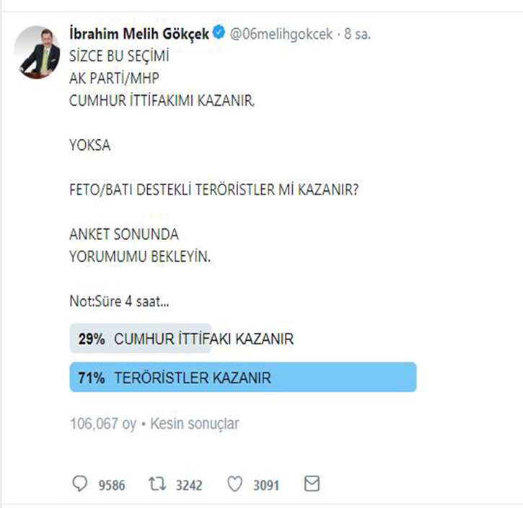The width and height of the screenshot is (523, 508).
Task: Click the blue verified badge
Action: point(219,34)
